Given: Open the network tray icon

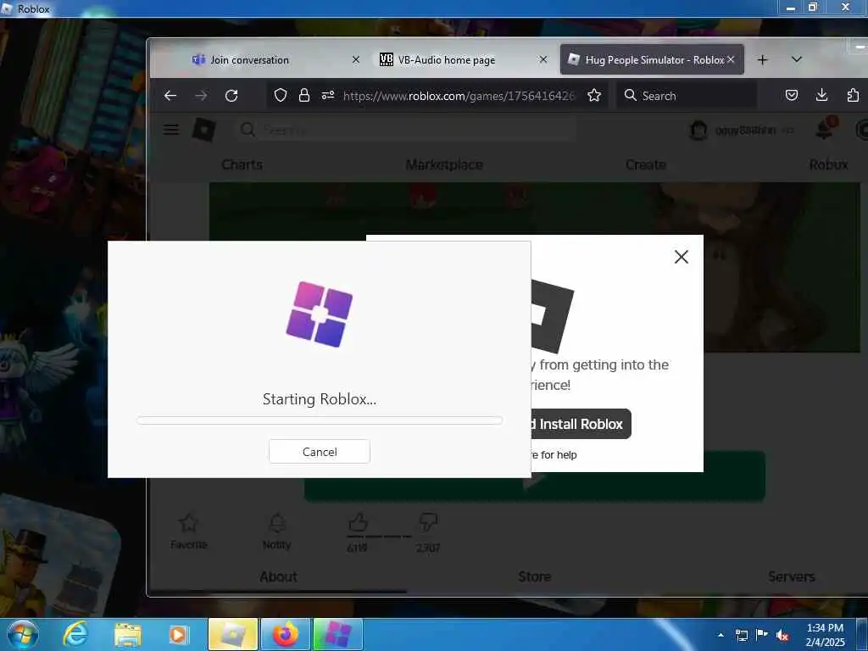Looking at the screenshot, I should (741, 635).
